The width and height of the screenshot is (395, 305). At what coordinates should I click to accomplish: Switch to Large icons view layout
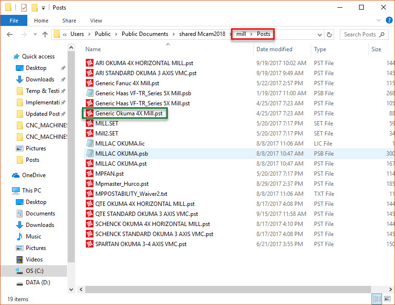[x=387, y=299]
